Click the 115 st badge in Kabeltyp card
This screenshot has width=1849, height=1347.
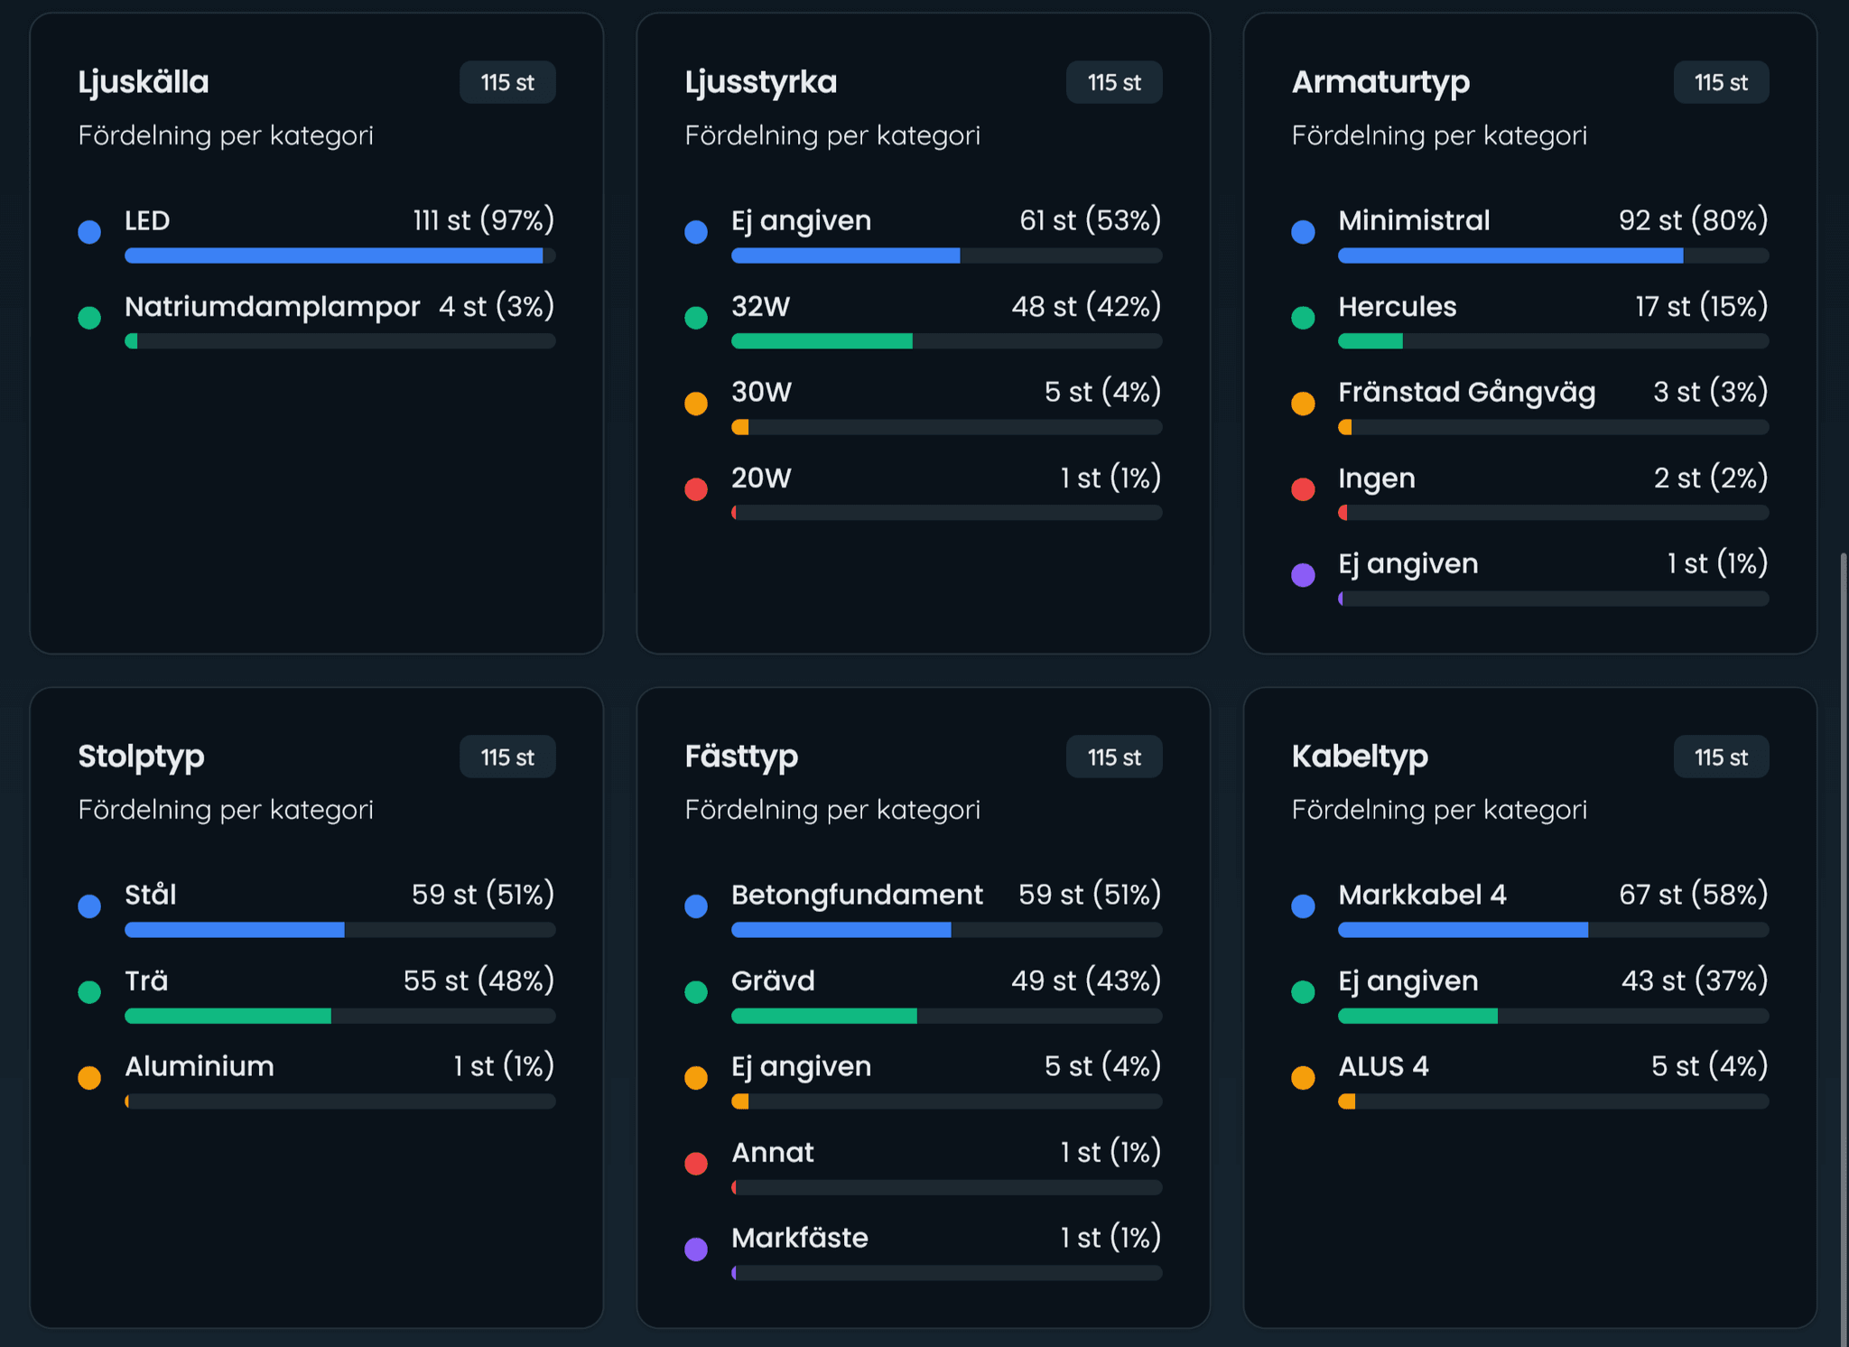1721,757
